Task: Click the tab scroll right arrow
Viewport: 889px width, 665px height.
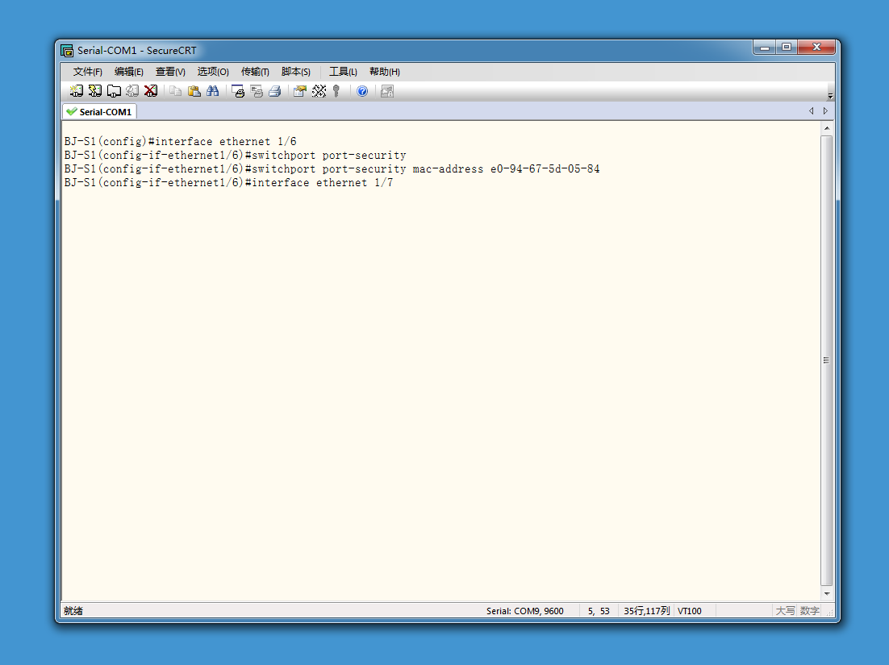Action: tap(825, 111)
